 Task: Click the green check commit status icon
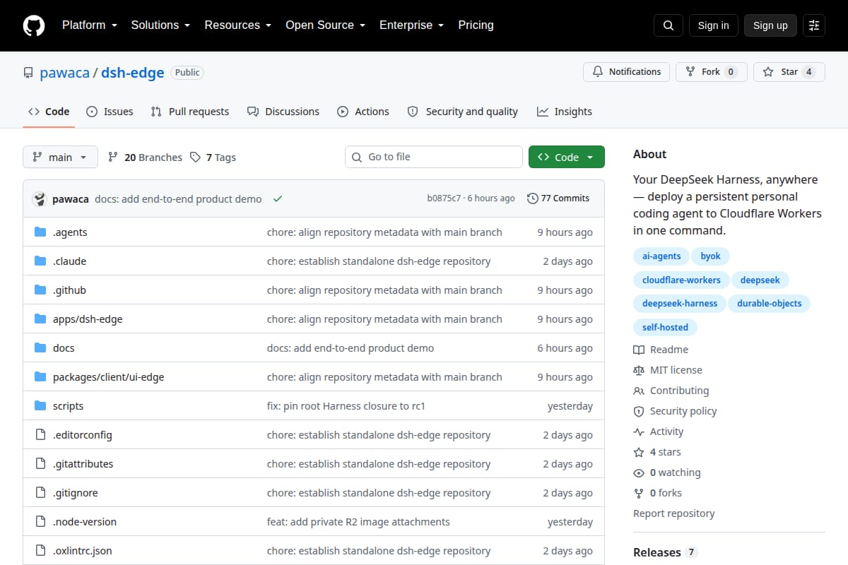click(278, 199)
